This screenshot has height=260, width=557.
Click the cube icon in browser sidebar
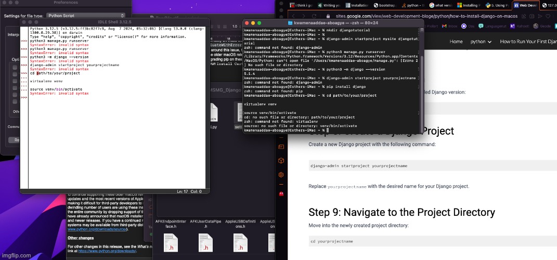[281, 161]
